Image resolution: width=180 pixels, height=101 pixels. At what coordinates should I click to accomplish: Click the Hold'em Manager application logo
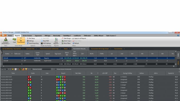click(1, 32)
